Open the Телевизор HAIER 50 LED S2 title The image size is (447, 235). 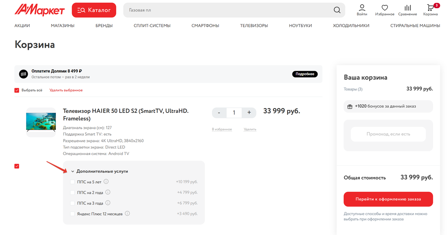point(126,115)
